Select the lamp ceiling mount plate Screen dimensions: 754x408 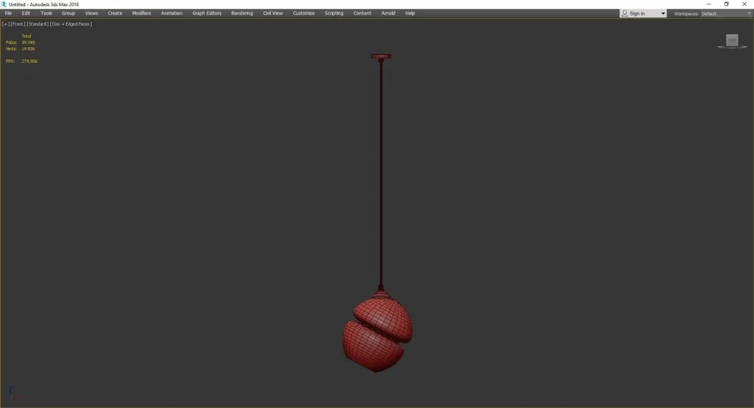(x=381, y=56)
